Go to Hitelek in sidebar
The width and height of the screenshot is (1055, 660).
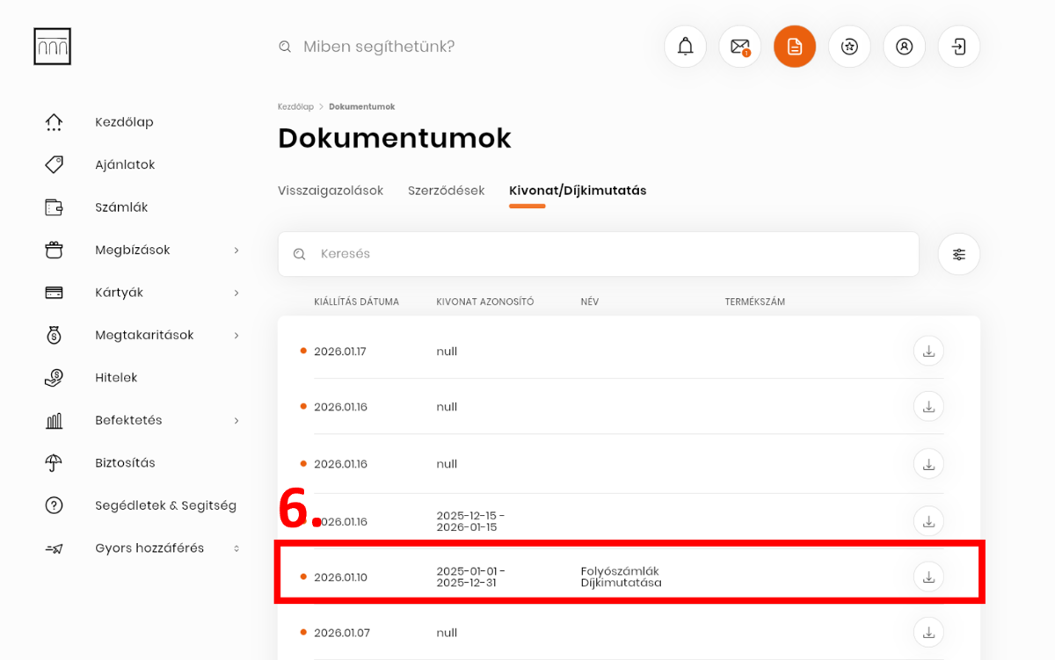116,378
